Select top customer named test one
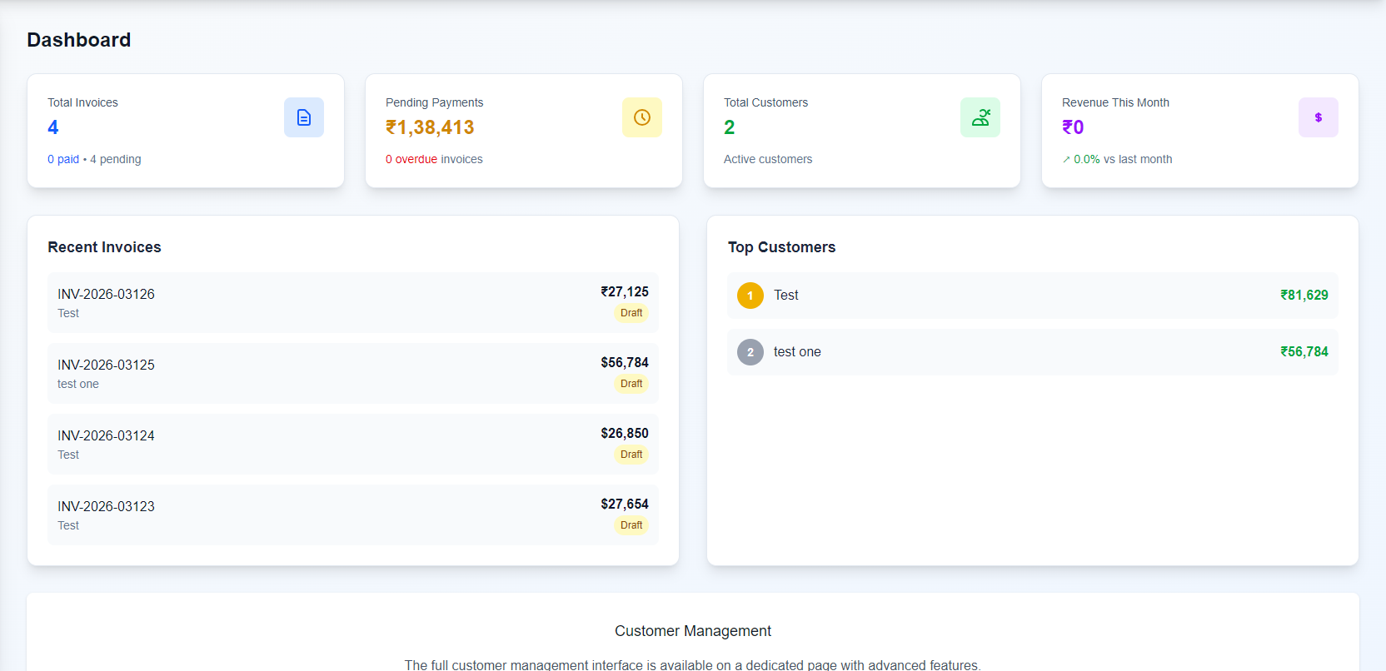Viewport: 1386px width, 671px height. pyautogui.click(x=1033, y=352)
